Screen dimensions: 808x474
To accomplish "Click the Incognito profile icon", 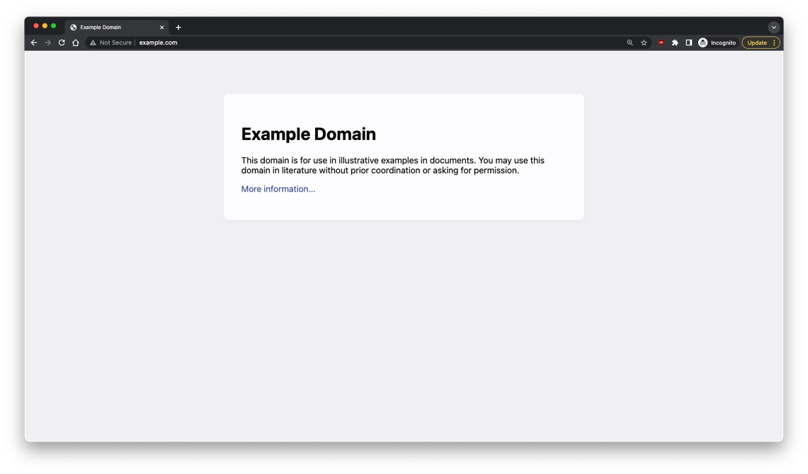I will 702,42.
